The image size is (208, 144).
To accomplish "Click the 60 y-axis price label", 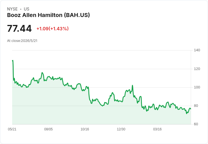I will tap(196, 124).
